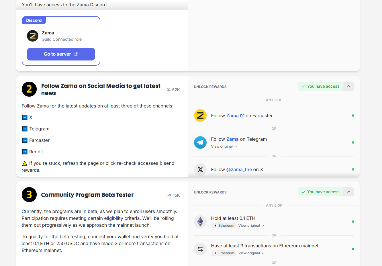Viewport: 382px width, 266px height.
Task: Open the @zama_fhe X profile link
Action: (x=239, y=169)
